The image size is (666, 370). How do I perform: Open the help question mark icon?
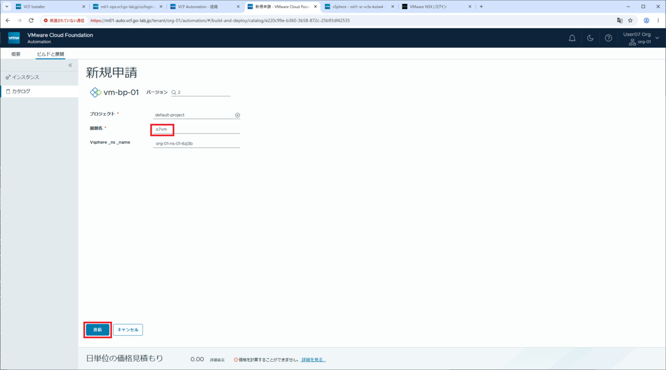click(x=609, y=38)
